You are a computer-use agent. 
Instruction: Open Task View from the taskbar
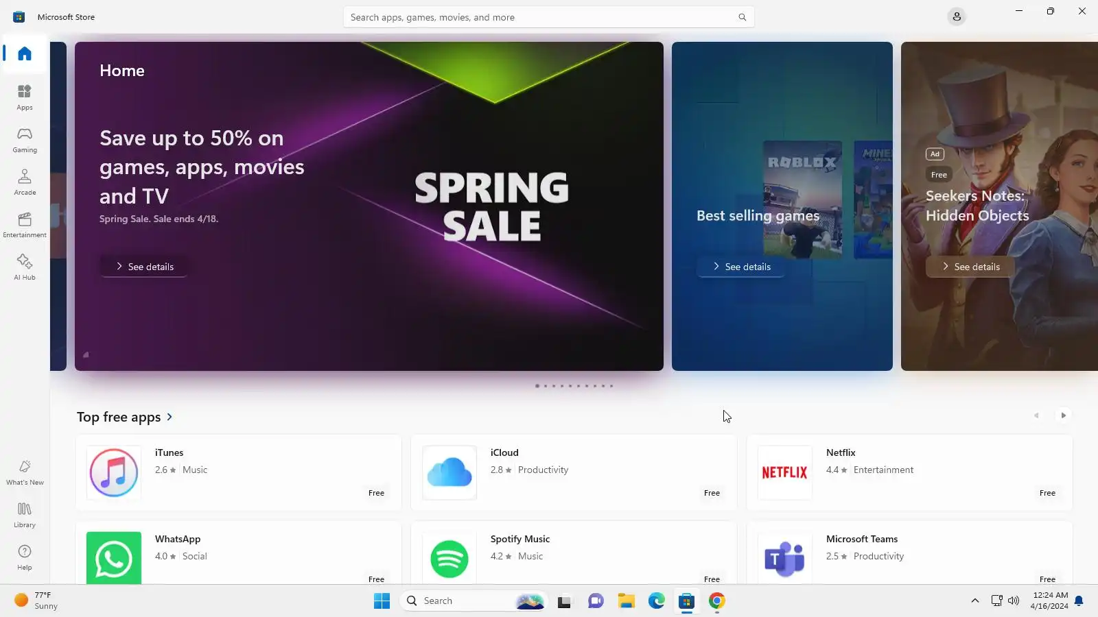click(x=564, y=601)
